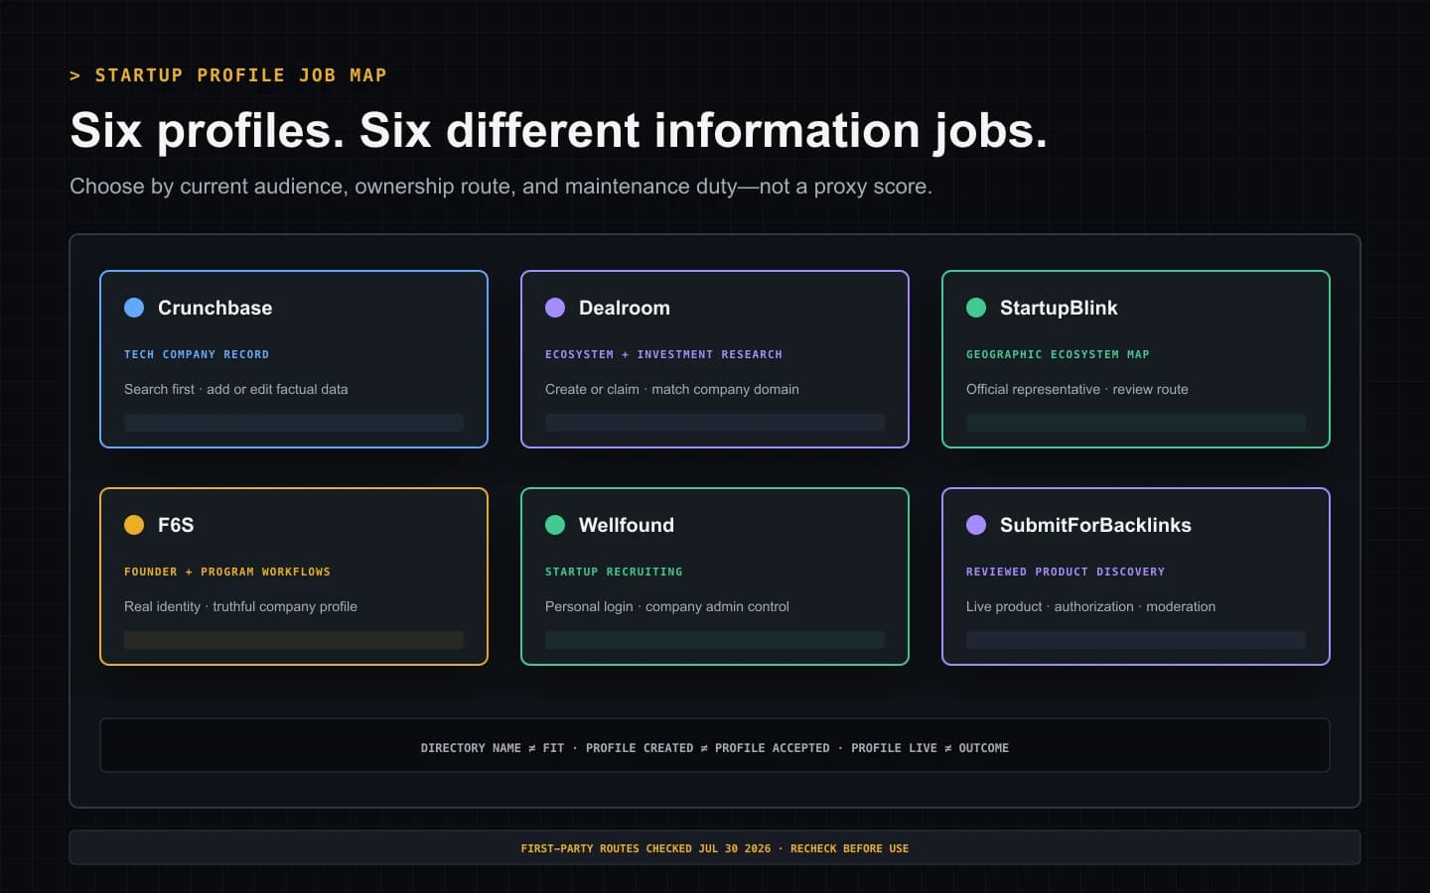This screenshot has width=1430, height=893.
Task: Select the F6S card title
Action: click(176, 525)
